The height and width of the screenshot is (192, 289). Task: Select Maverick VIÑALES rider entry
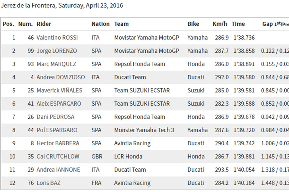coord(59,90)
